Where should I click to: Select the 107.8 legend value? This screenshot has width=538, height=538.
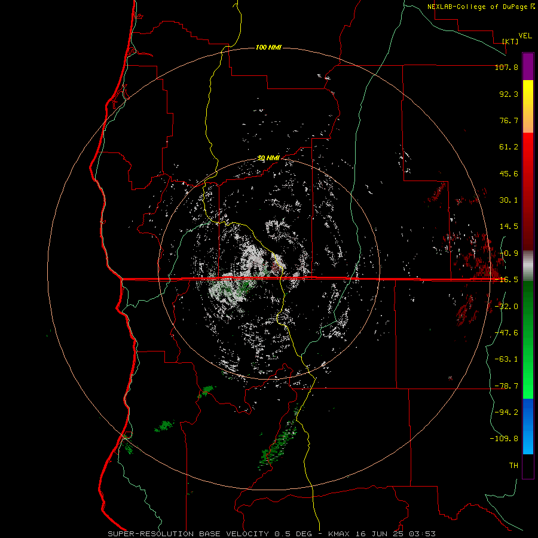pos(506,67)
